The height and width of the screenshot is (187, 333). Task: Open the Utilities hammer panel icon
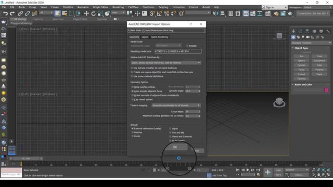[x=328, y=31]
